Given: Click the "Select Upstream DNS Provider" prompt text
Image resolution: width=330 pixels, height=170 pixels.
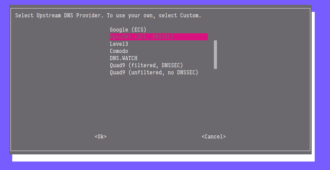Looking at the screenshot, I should click(59, 16).
